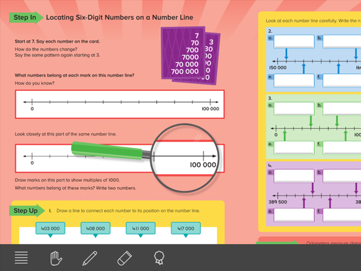Click answer box b in question 3
Image resolution: width=361 pixels, height=271 pixels.
342,109
